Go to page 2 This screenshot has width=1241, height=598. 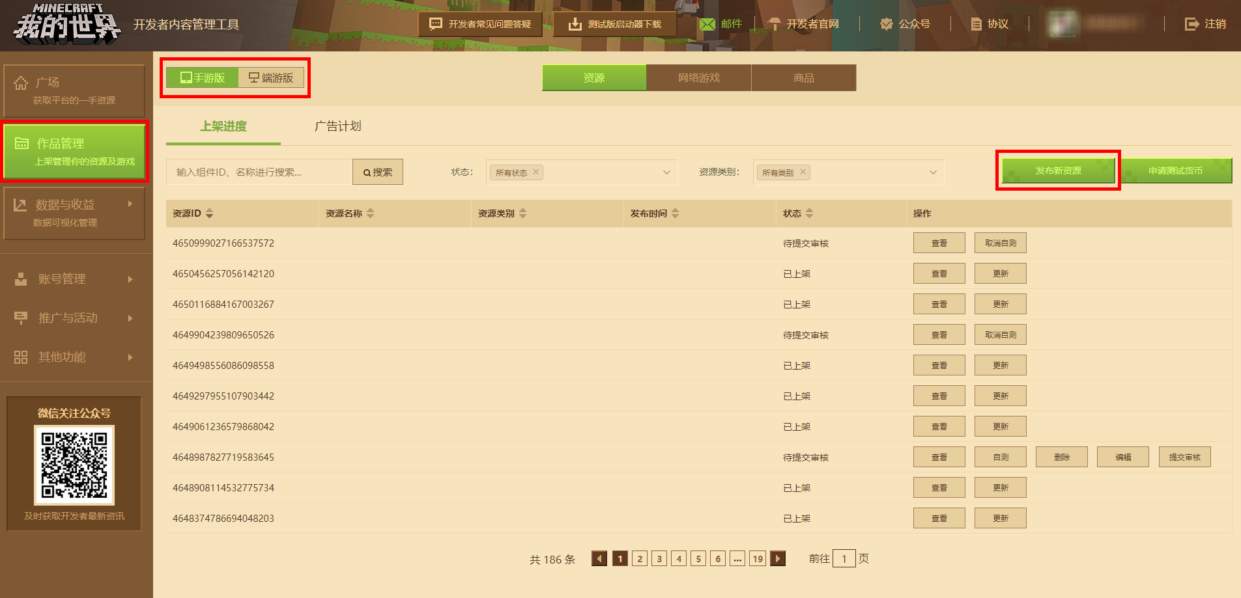point(640,558)
